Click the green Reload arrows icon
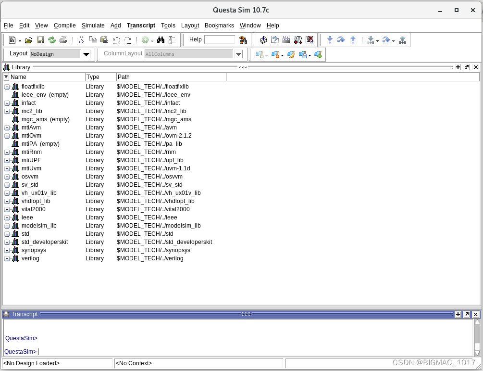The image size is (483, 371). (52, 40)
